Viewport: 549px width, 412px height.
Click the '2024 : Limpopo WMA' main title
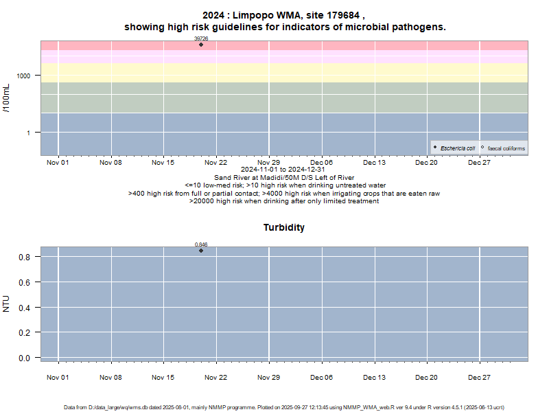point(284,15)
